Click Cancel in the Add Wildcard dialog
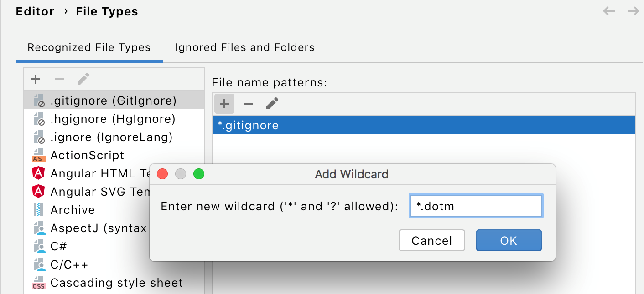 (431, 240)
